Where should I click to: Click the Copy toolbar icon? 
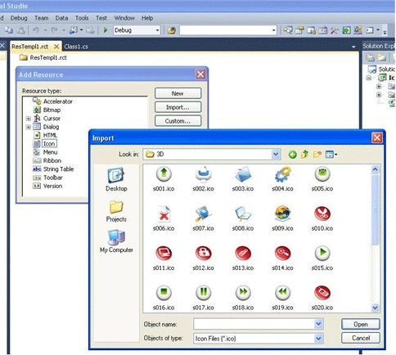(x=9, y=30)
